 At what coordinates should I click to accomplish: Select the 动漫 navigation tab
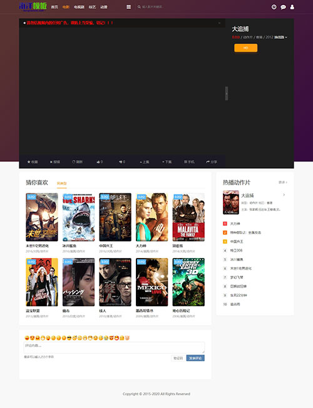pos(104,7)
